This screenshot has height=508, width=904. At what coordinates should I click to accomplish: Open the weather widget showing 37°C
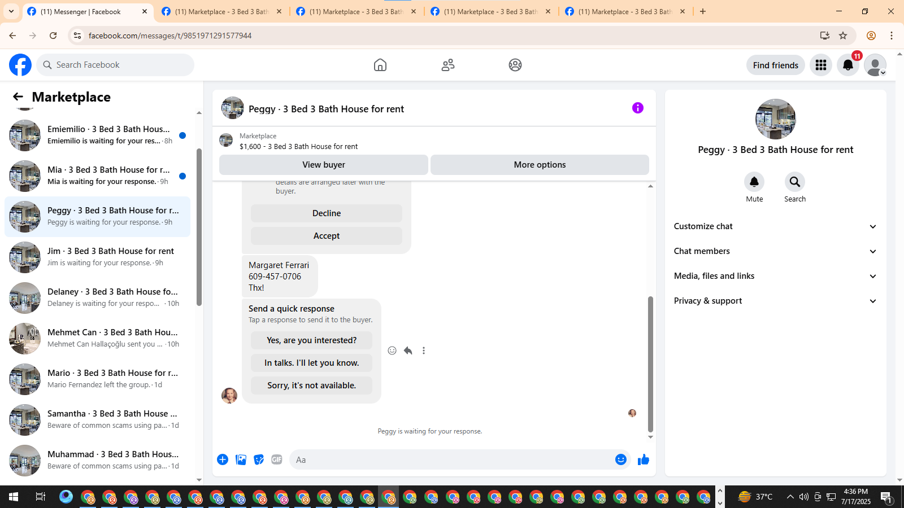click(755, 497)
